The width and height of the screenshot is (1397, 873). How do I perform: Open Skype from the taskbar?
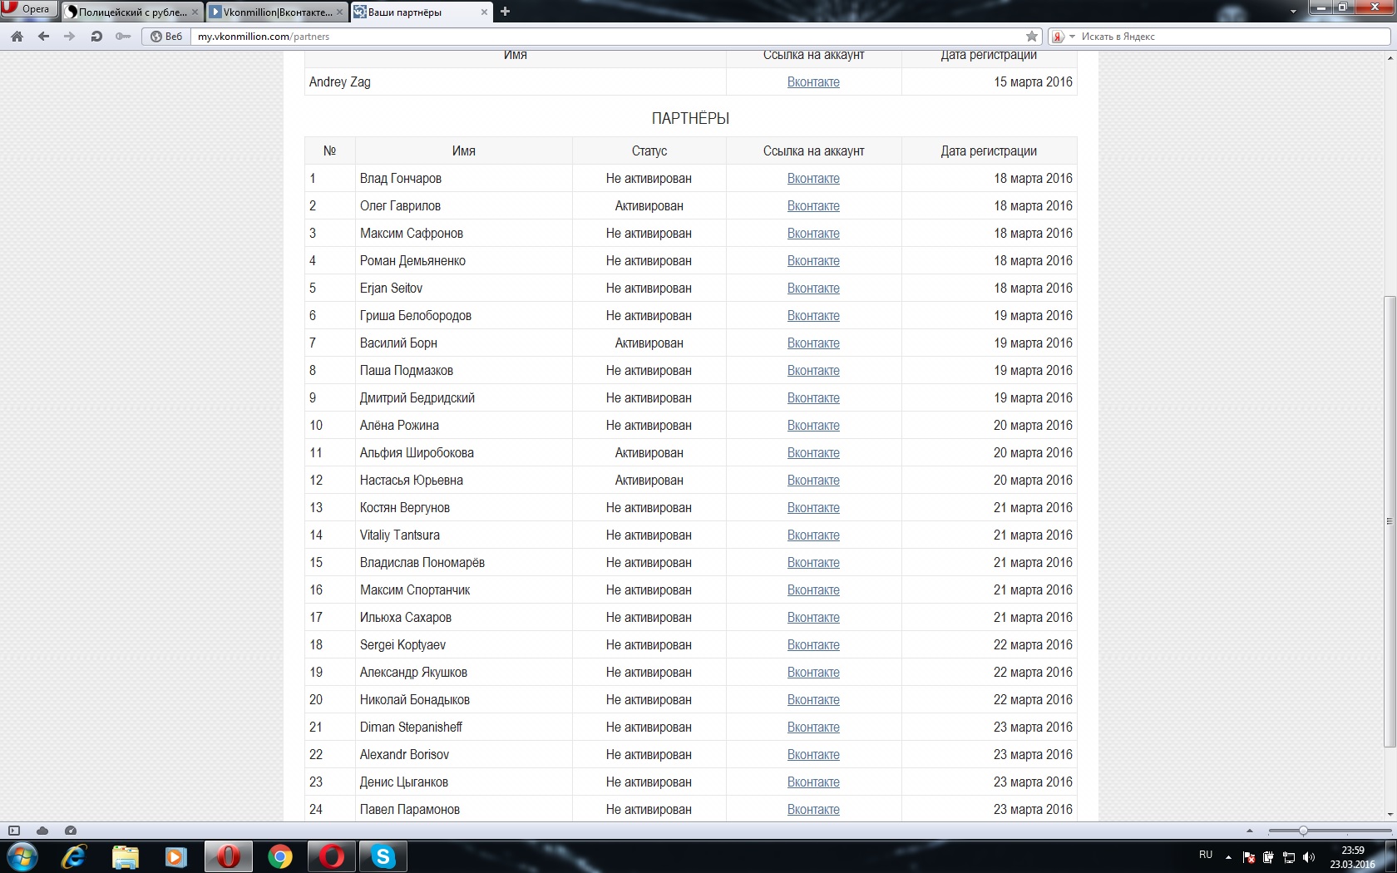click(x=383, y=856)
